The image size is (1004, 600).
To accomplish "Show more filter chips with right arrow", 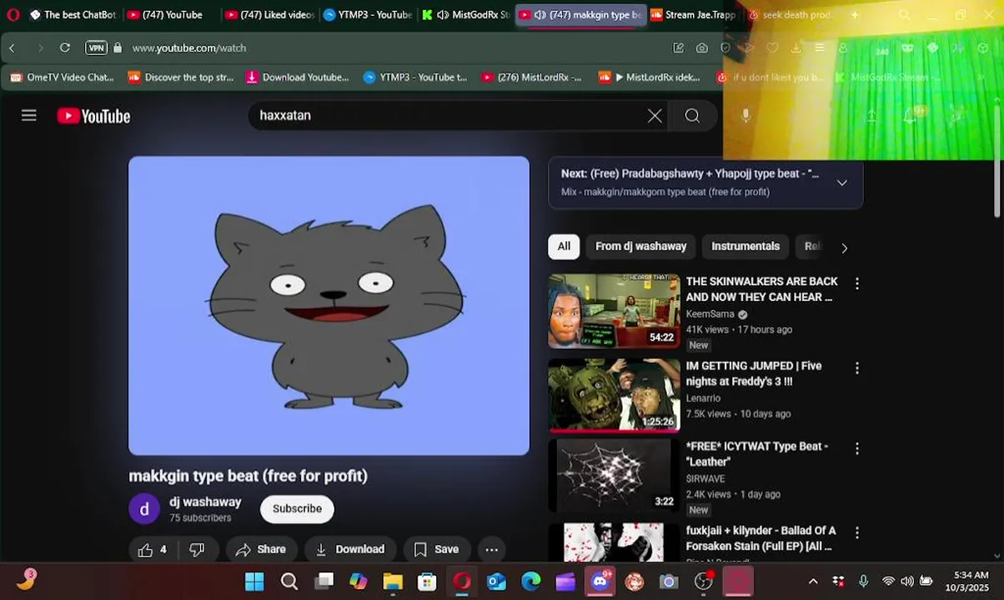I will (x=844, y=247).
